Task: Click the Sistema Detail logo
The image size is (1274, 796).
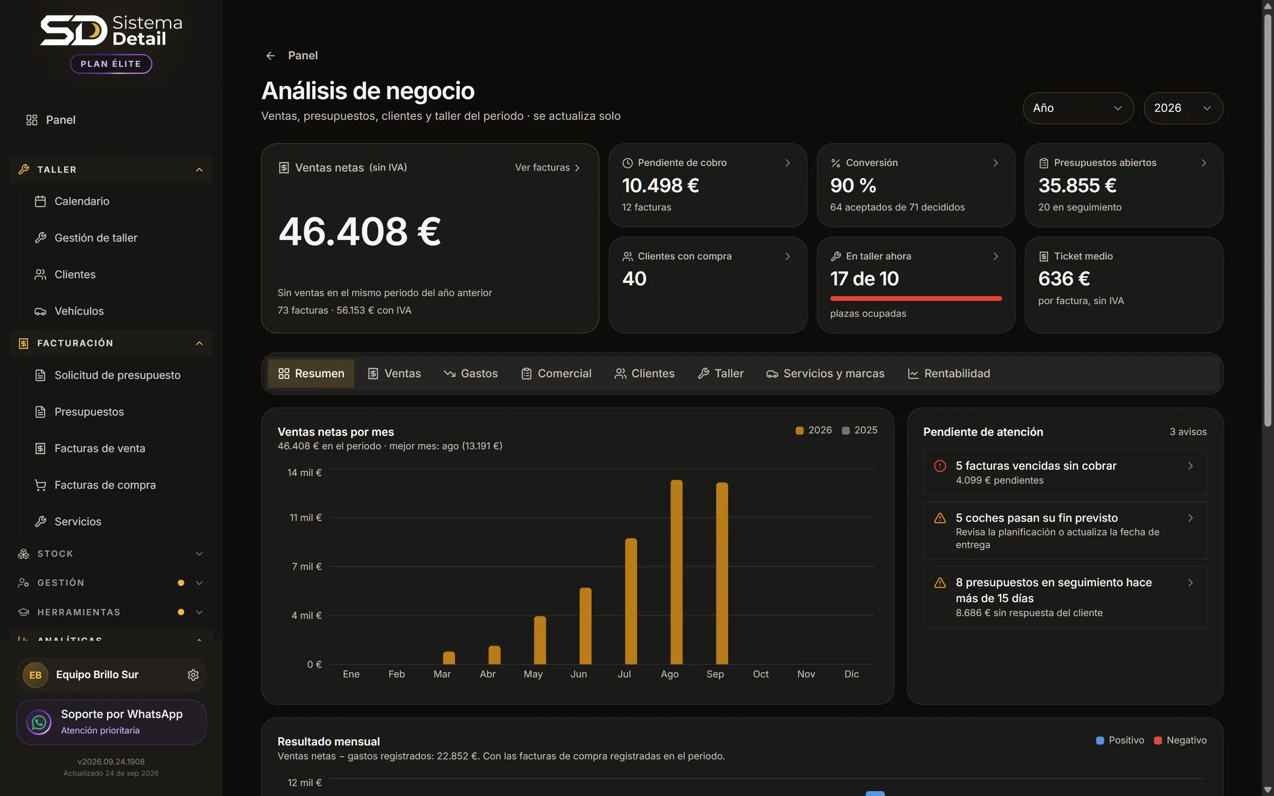Action: pos(111,30)
